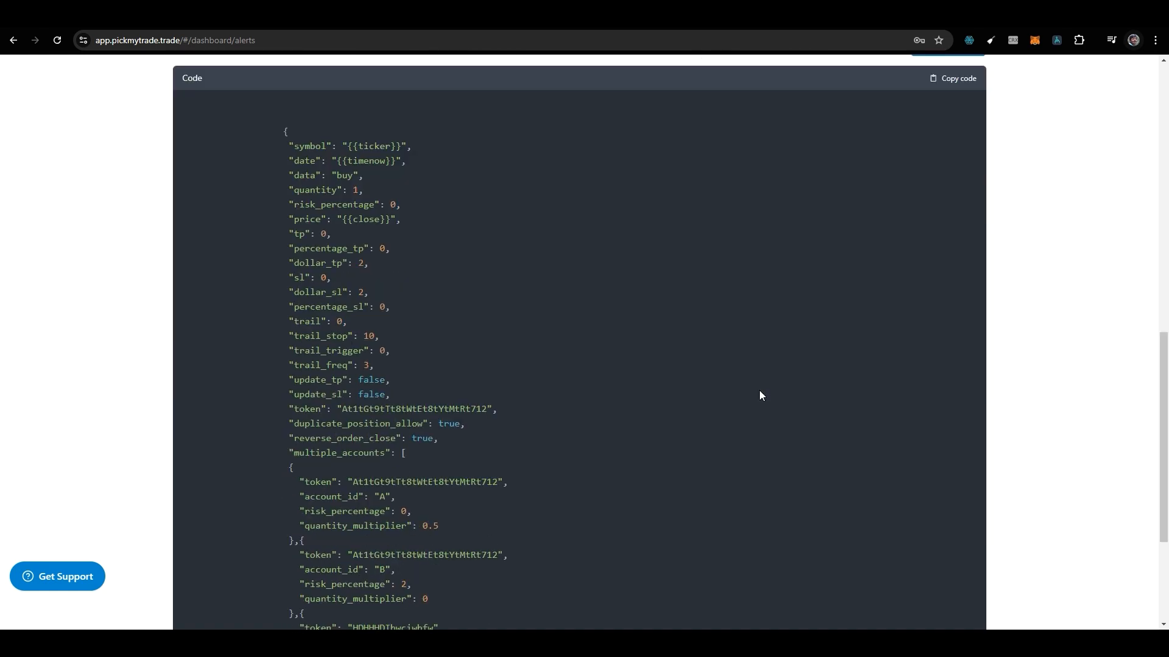Click the "data": "buy" line
Image resolution: width=1169 pixels, height=657 pixels.
326,176
